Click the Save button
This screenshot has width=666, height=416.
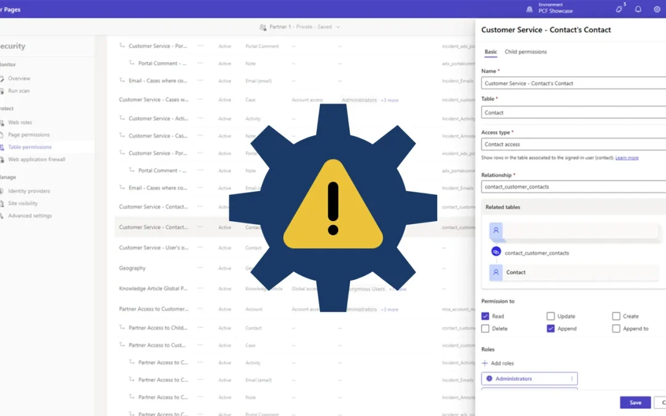coord(635,402)
